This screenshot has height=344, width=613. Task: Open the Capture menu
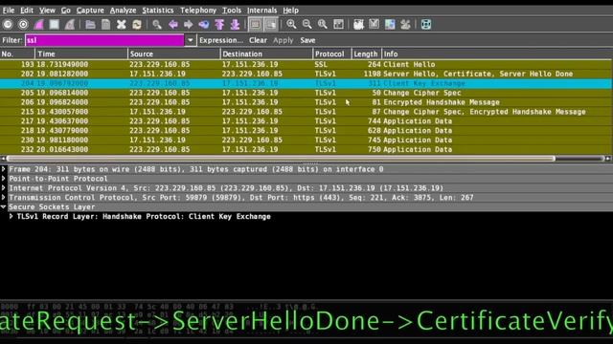point(90,11)
